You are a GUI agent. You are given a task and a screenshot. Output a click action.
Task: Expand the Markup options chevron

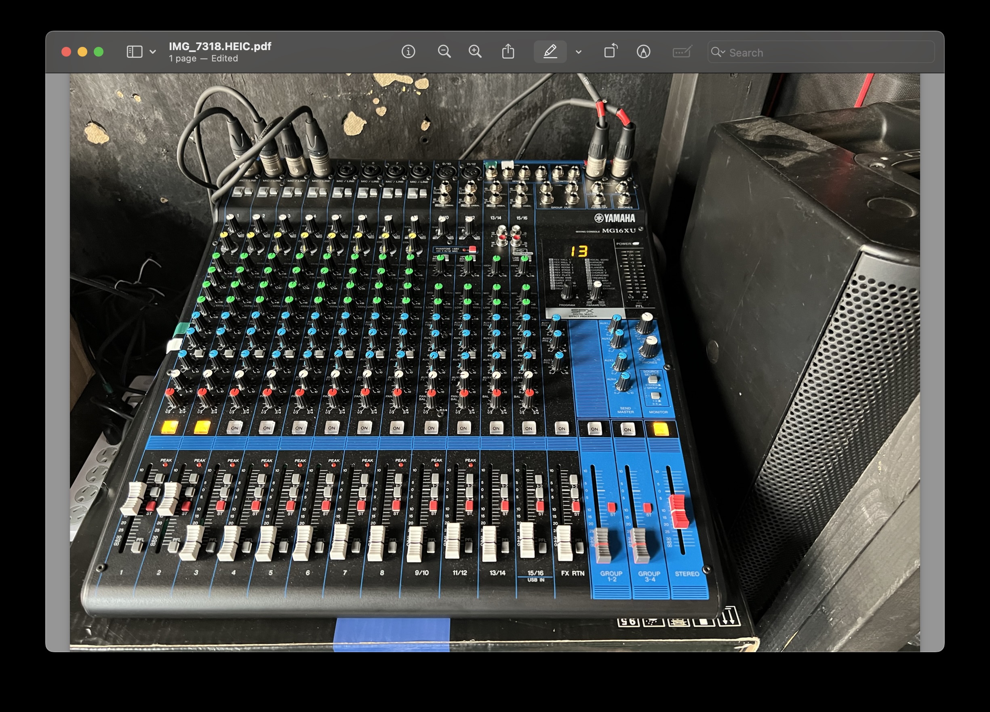(x=579, y=53)
